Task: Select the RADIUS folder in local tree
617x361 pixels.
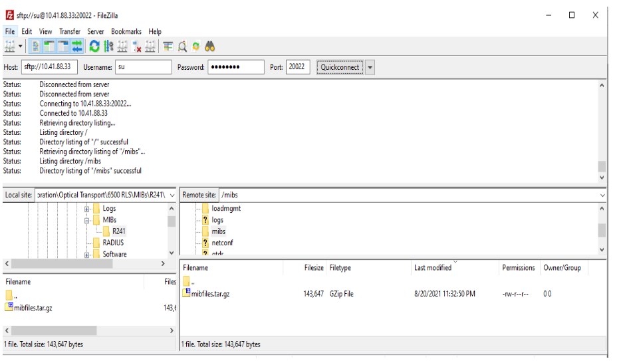Action: pyautogui.click(x=113, y=243)
